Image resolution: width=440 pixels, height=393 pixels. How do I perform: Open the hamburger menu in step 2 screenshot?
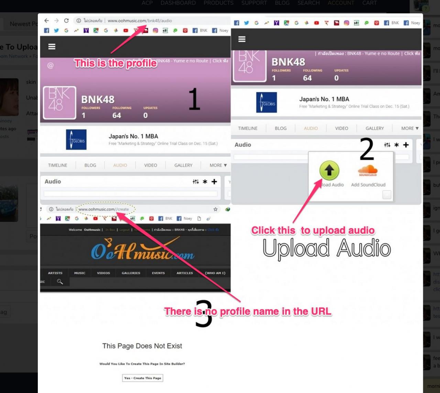pos(242,39)
